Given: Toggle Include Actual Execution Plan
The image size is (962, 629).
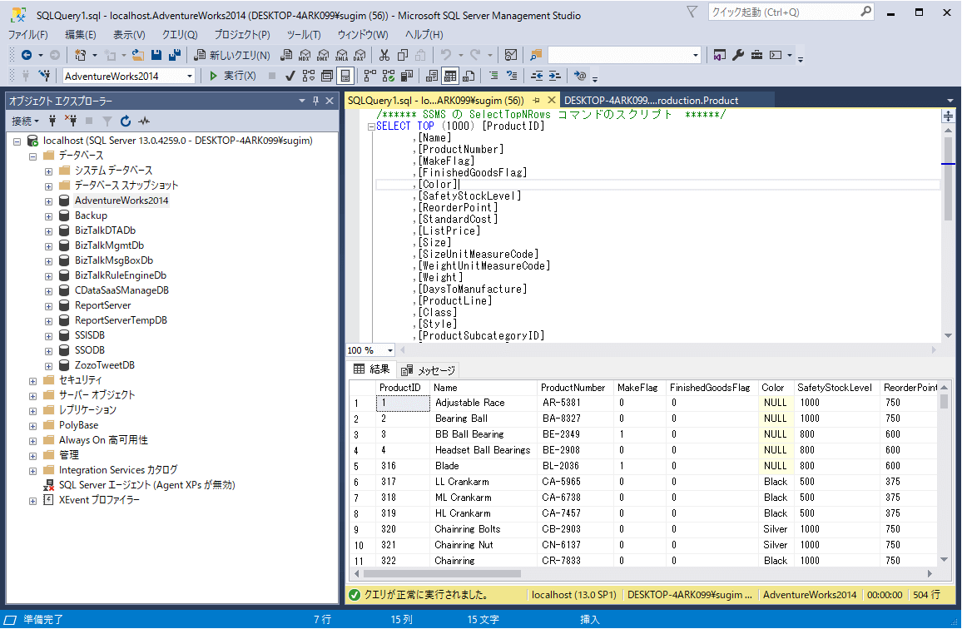Looking at the screenshot, I should click(368, 76).
